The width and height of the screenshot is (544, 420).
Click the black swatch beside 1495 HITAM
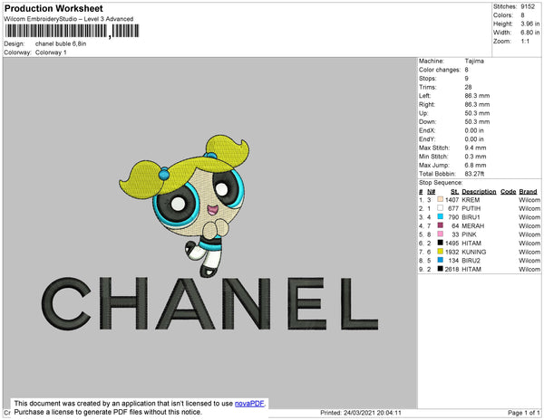coord(441,243)
